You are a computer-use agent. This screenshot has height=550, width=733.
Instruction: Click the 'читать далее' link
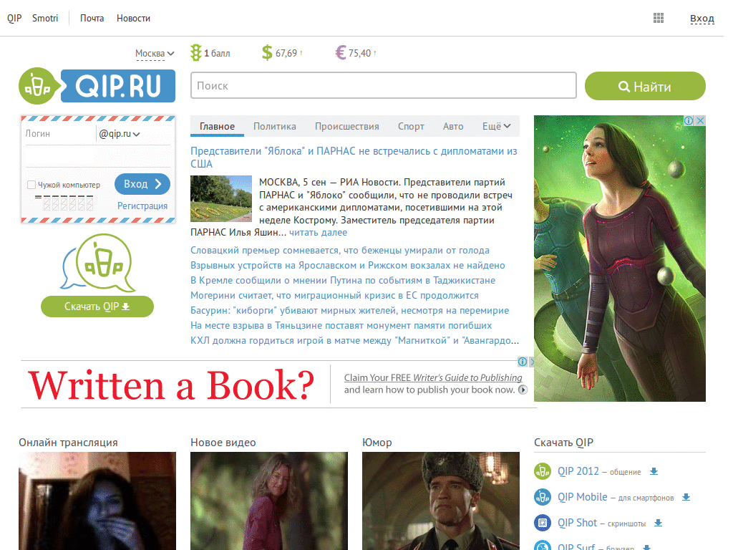318,233
